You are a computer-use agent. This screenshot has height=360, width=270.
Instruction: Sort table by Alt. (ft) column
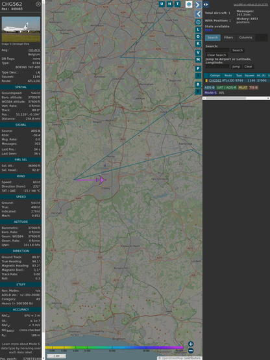click(x=261, y=75)
